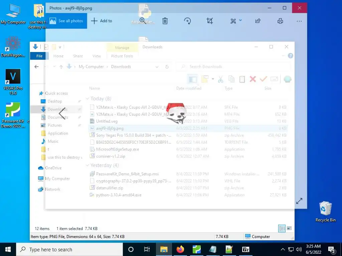The width and height of the screenshot is (342, 256).
Task: Sort files by the Type column header
Action: pyautogui.click(x=228, y=88)
